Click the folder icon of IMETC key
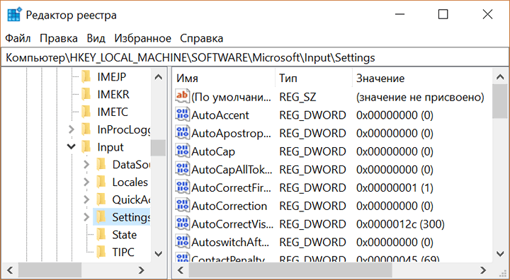Screen dimensions: 510x280 86,112
